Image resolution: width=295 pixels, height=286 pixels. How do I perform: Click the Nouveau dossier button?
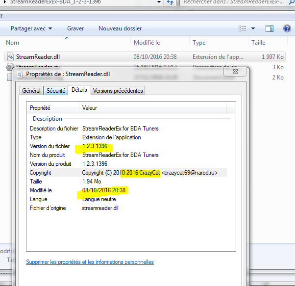[120, 28]
